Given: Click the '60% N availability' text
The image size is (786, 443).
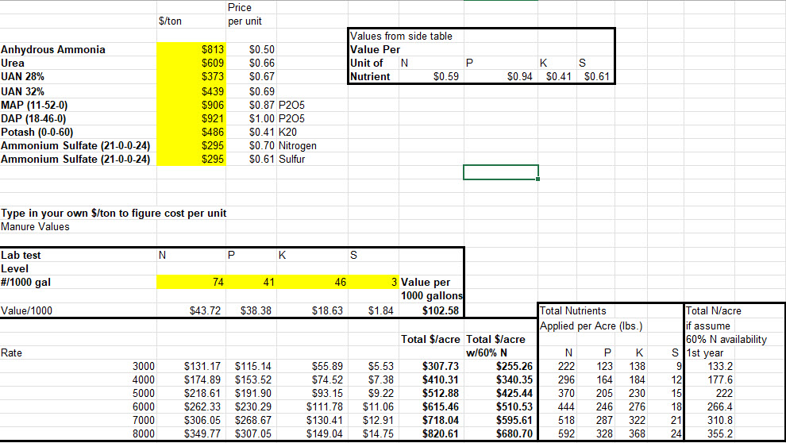Looking at the screenshot, I should [726, 339].
